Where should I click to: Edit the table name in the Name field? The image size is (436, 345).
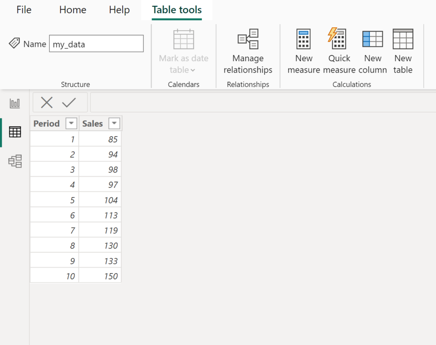[x=96, y=43]
